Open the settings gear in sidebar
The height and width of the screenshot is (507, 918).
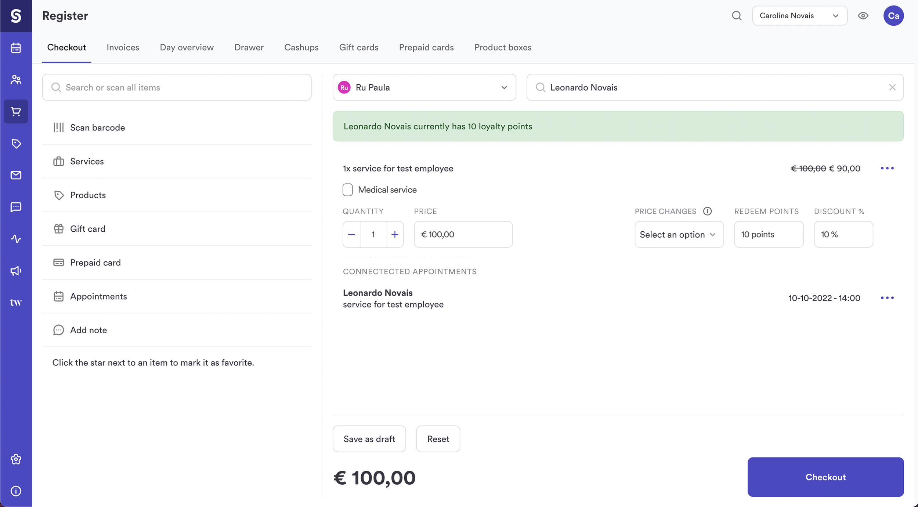click(x=16, y=459)
